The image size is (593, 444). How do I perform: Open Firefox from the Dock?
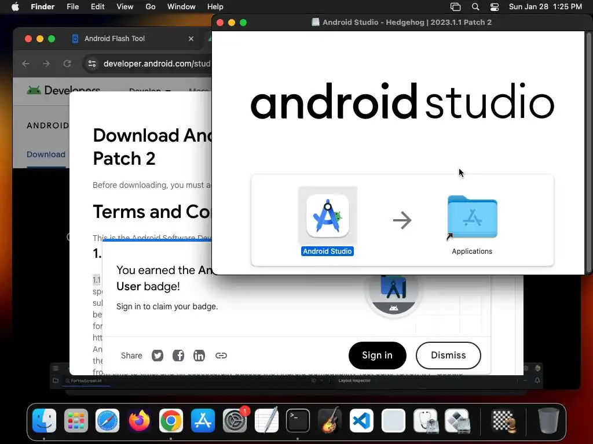click(139, 421)
